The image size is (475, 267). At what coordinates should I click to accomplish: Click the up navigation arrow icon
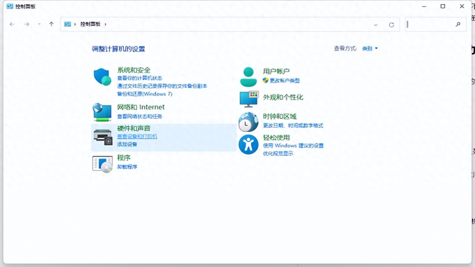pyautogui.click(x=51, y=24)
